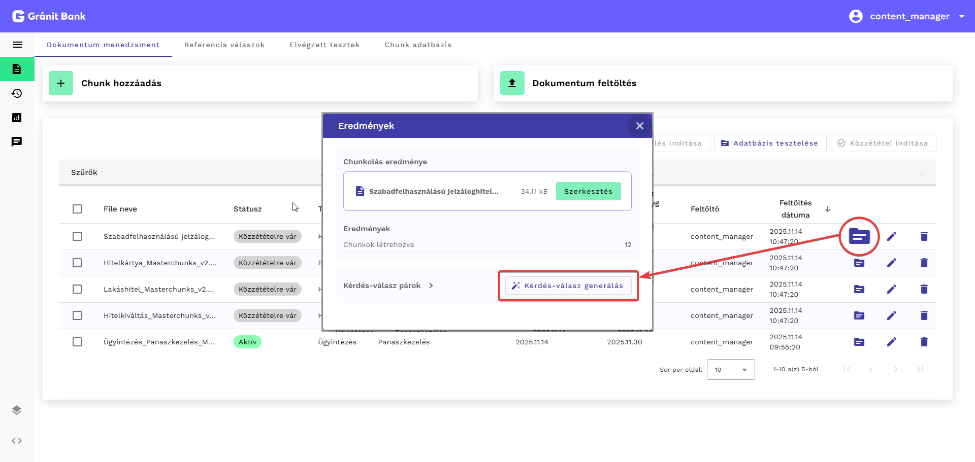Click the layers icon in sidebar
The height and width of the screenshot is (462, 975).
click(17, 410)
